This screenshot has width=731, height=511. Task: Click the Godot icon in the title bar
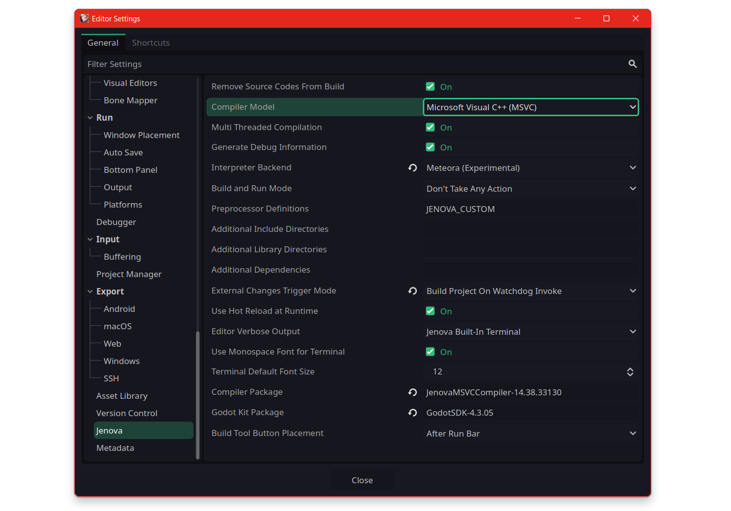click(84, 18)
